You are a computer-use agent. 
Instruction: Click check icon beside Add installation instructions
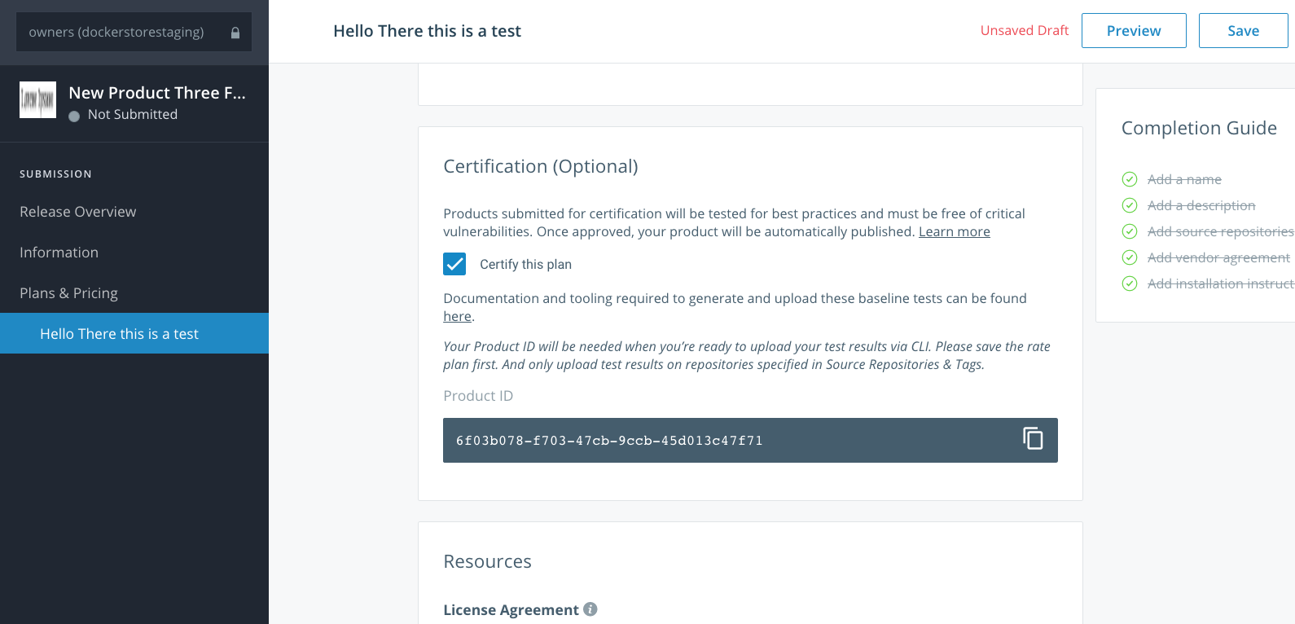pos(1130,283)
